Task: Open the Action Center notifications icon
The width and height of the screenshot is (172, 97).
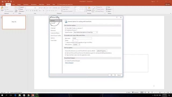Action: tap(169, 95)
